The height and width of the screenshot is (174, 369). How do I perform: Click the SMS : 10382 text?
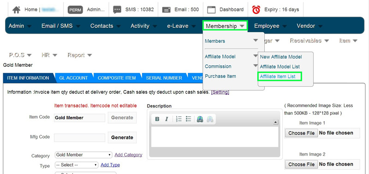point(140,10)
